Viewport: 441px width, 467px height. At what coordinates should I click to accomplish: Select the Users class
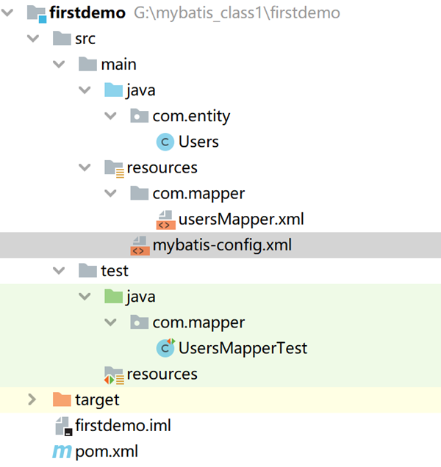click(x=198, y=142)
